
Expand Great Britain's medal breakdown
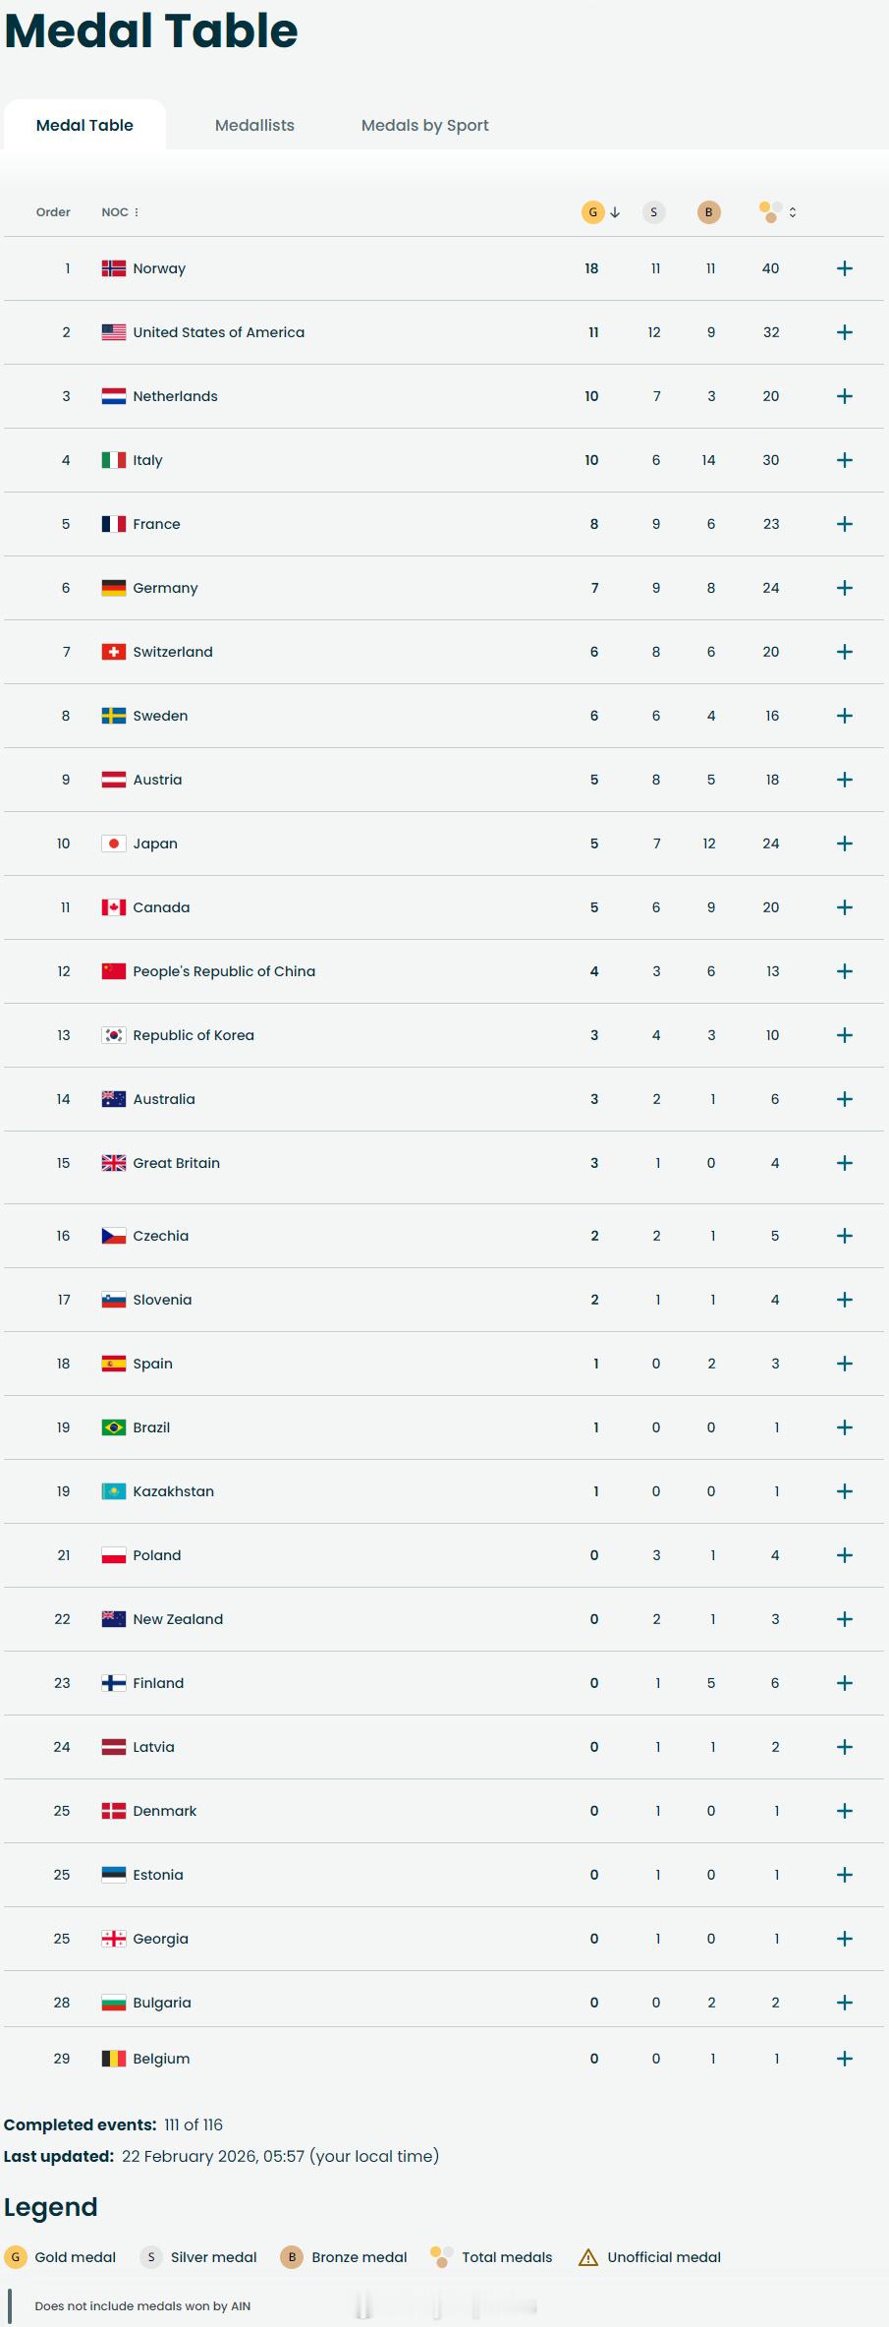click(845, 1163)
